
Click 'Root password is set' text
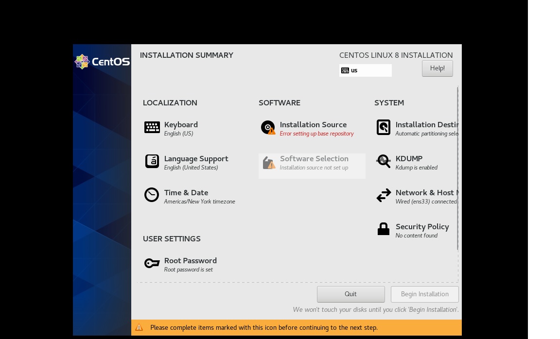[188, 270]
